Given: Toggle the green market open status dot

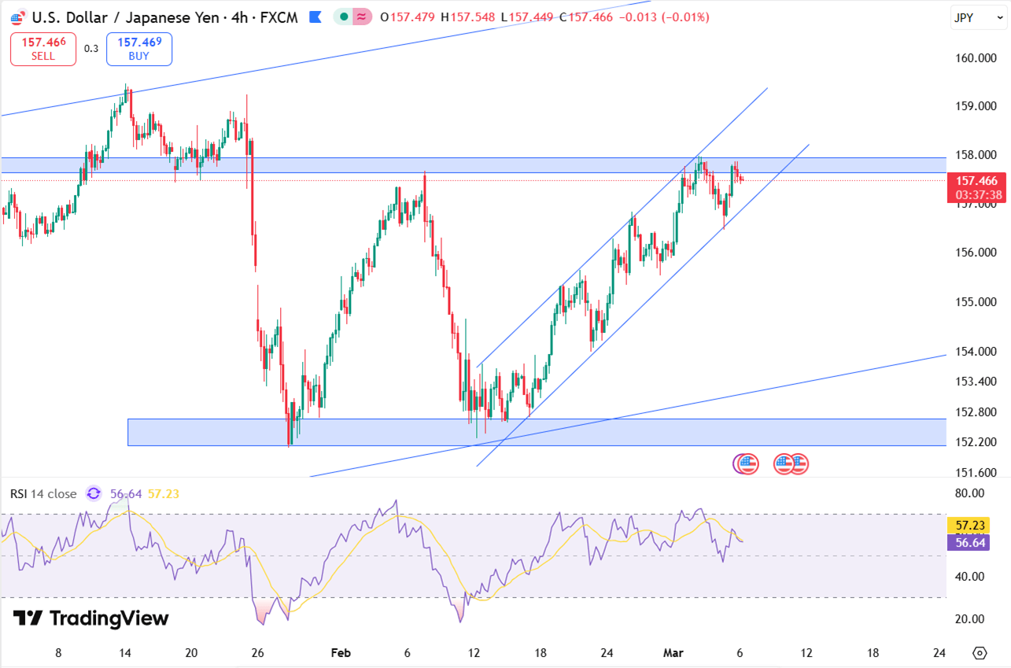Looking at the screenshot, I should 345,17.
